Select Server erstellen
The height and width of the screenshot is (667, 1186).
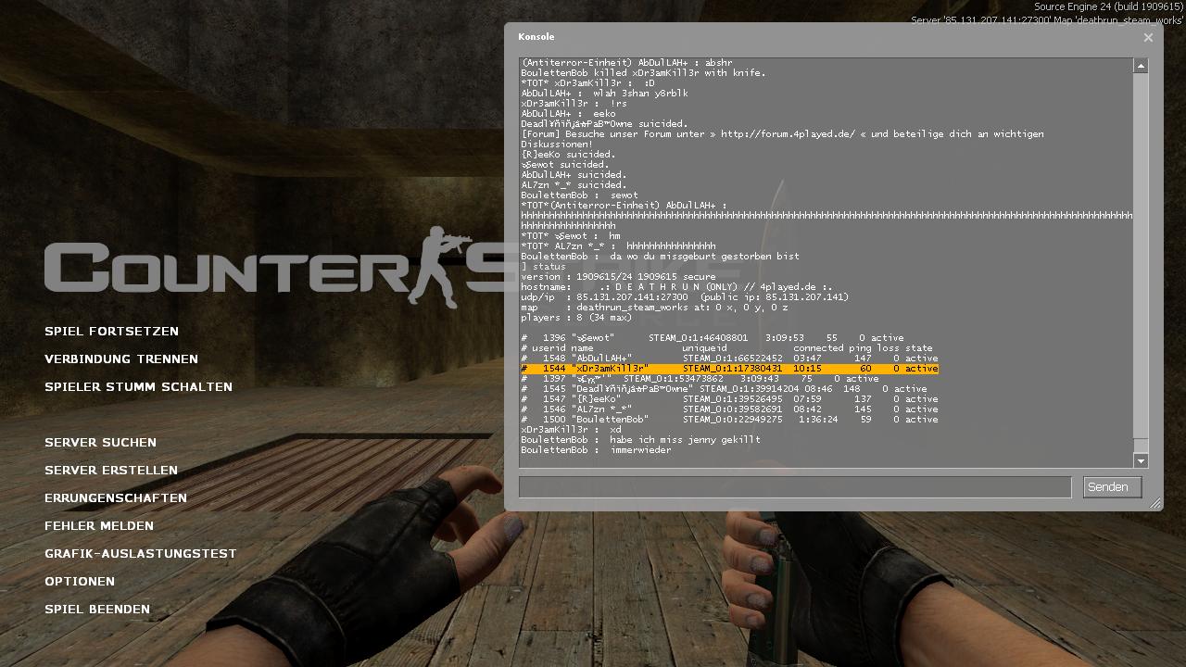(111, 470)
